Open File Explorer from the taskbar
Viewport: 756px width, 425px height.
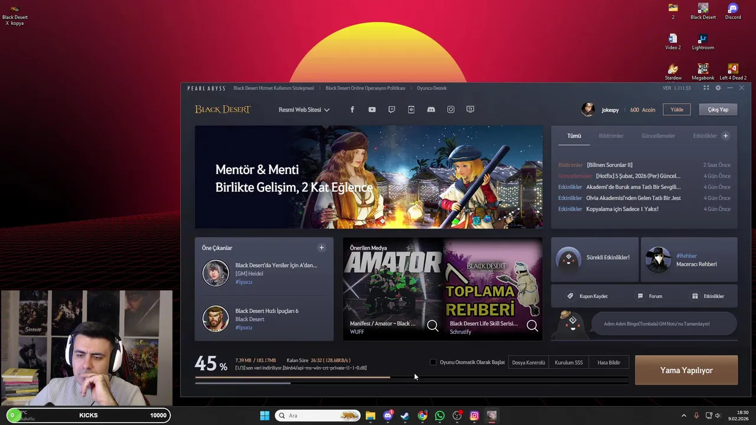[370, 416]
